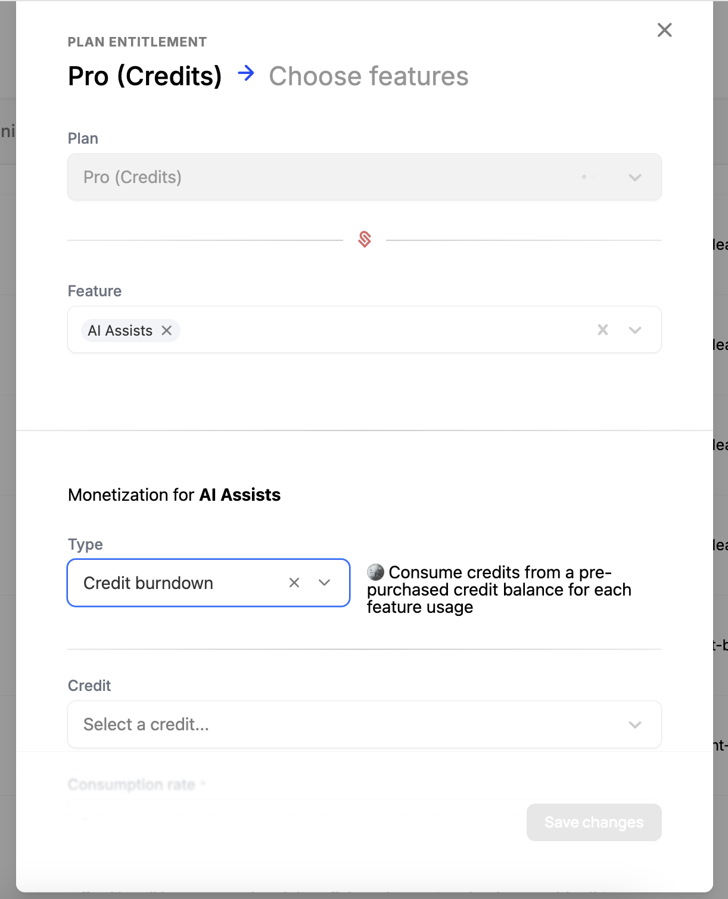The image size is (728, 899).
Task: Click the Save changes button
Action: [x=593, y=822]
